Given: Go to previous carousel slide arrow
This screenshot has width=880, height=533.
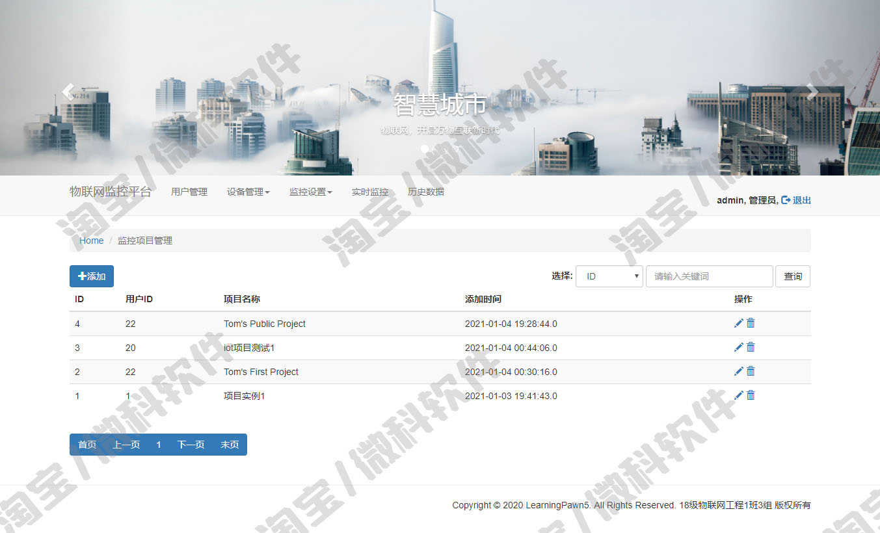Looking at the screenshot, I should click(x=66, y=91).
